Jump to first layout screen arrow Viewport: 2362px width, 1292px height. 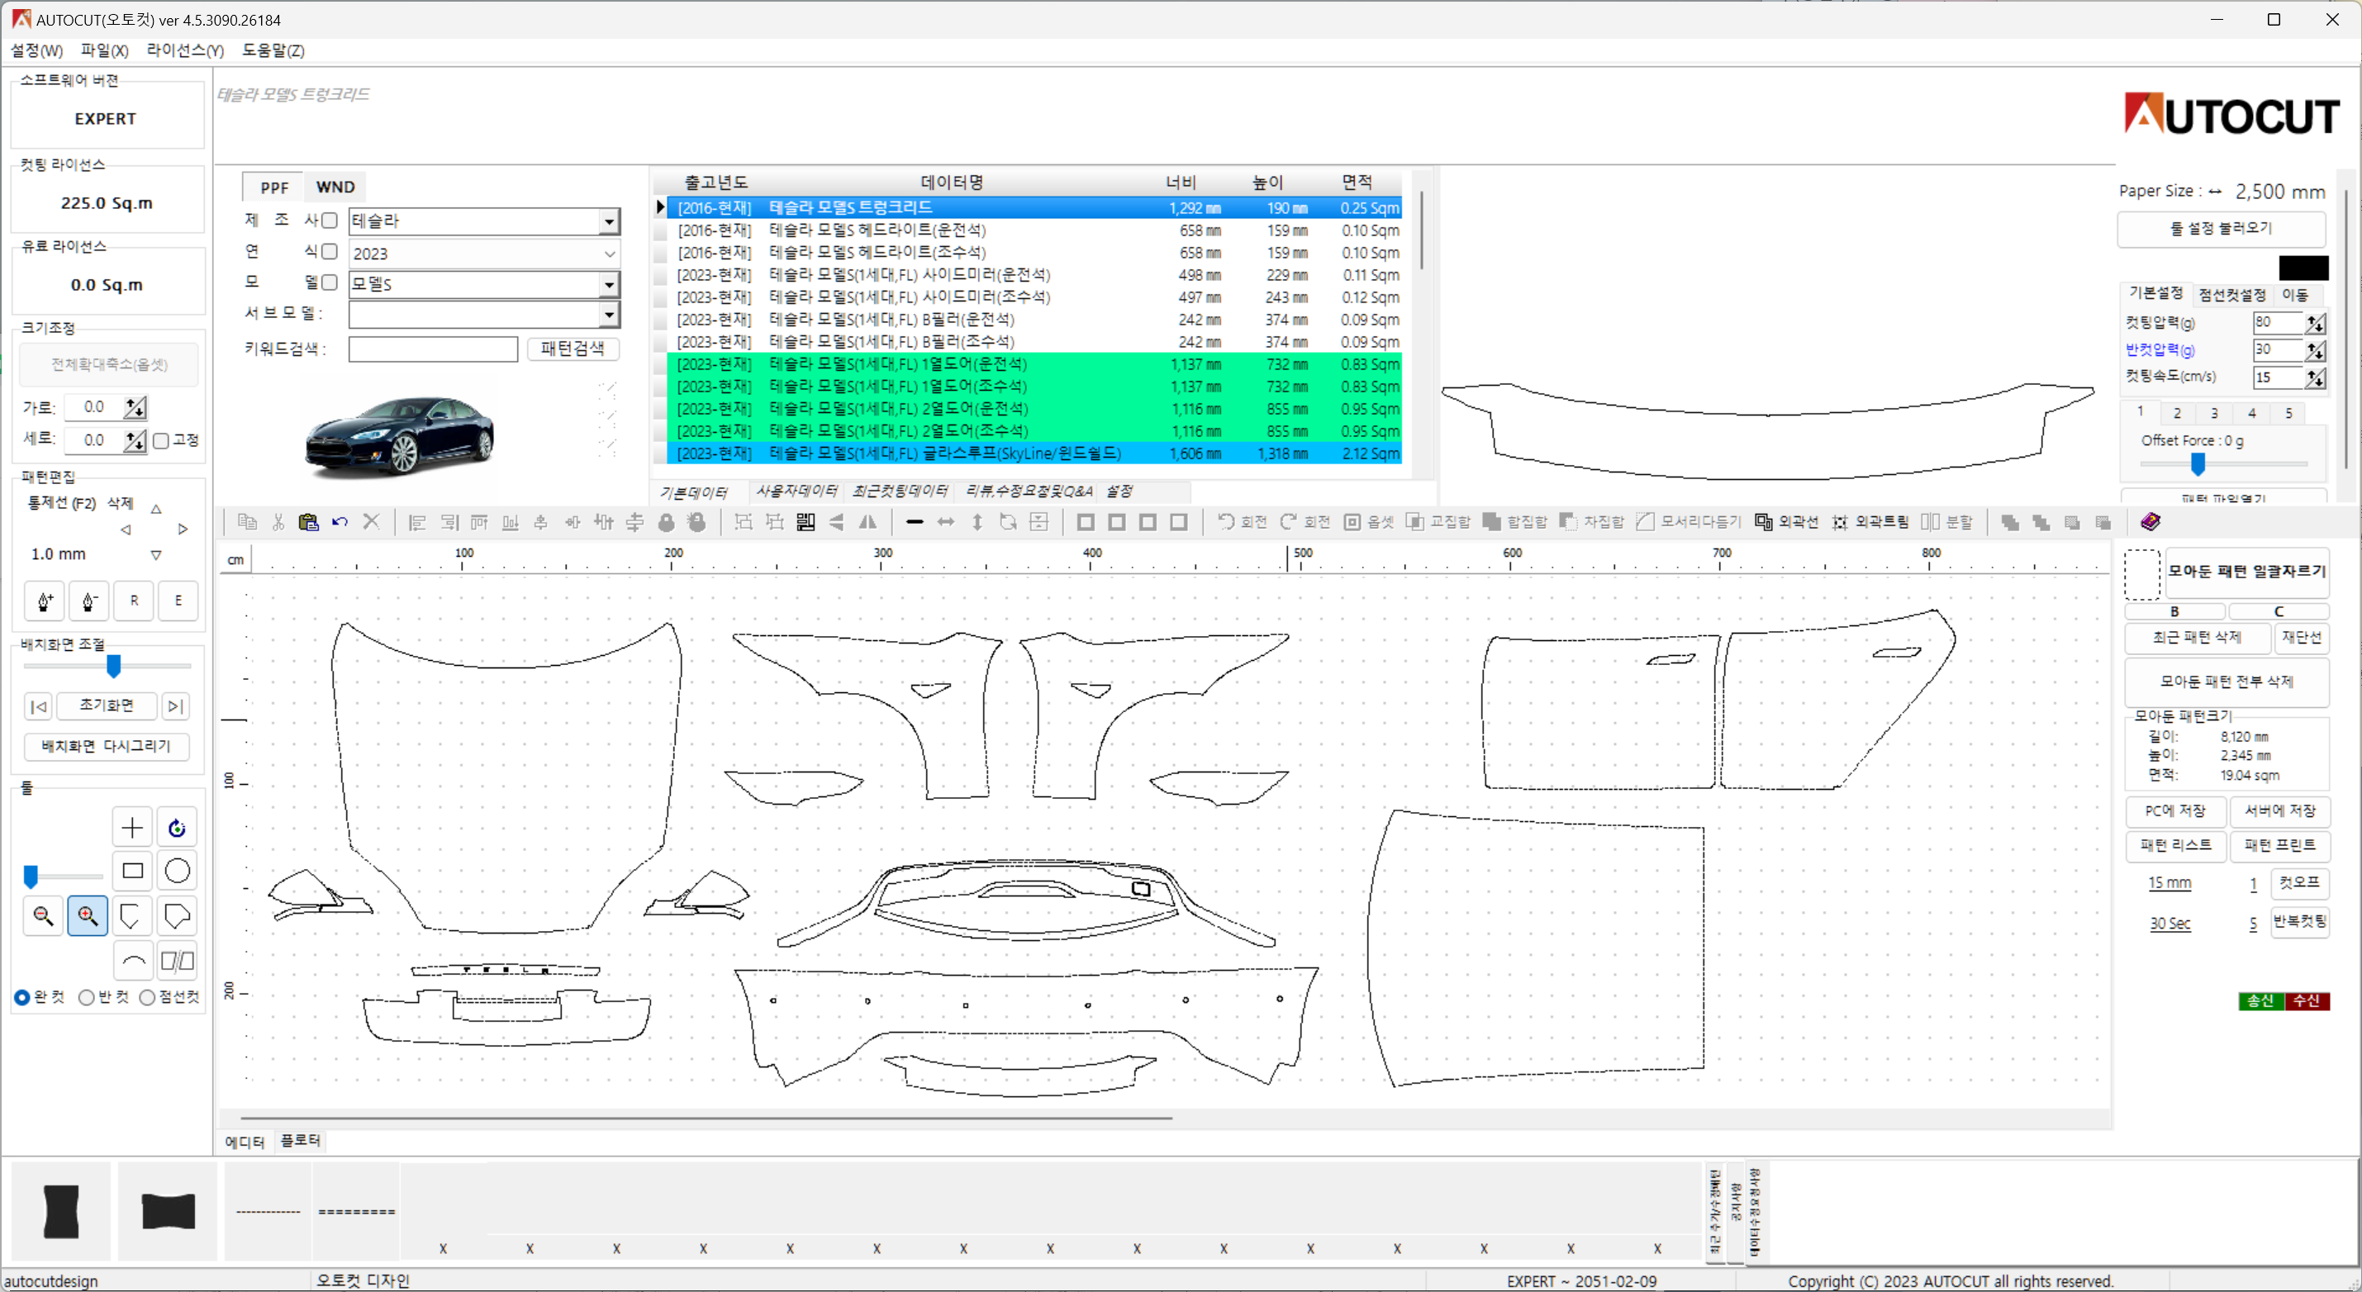pyautogui.click(x=39, y=706)
